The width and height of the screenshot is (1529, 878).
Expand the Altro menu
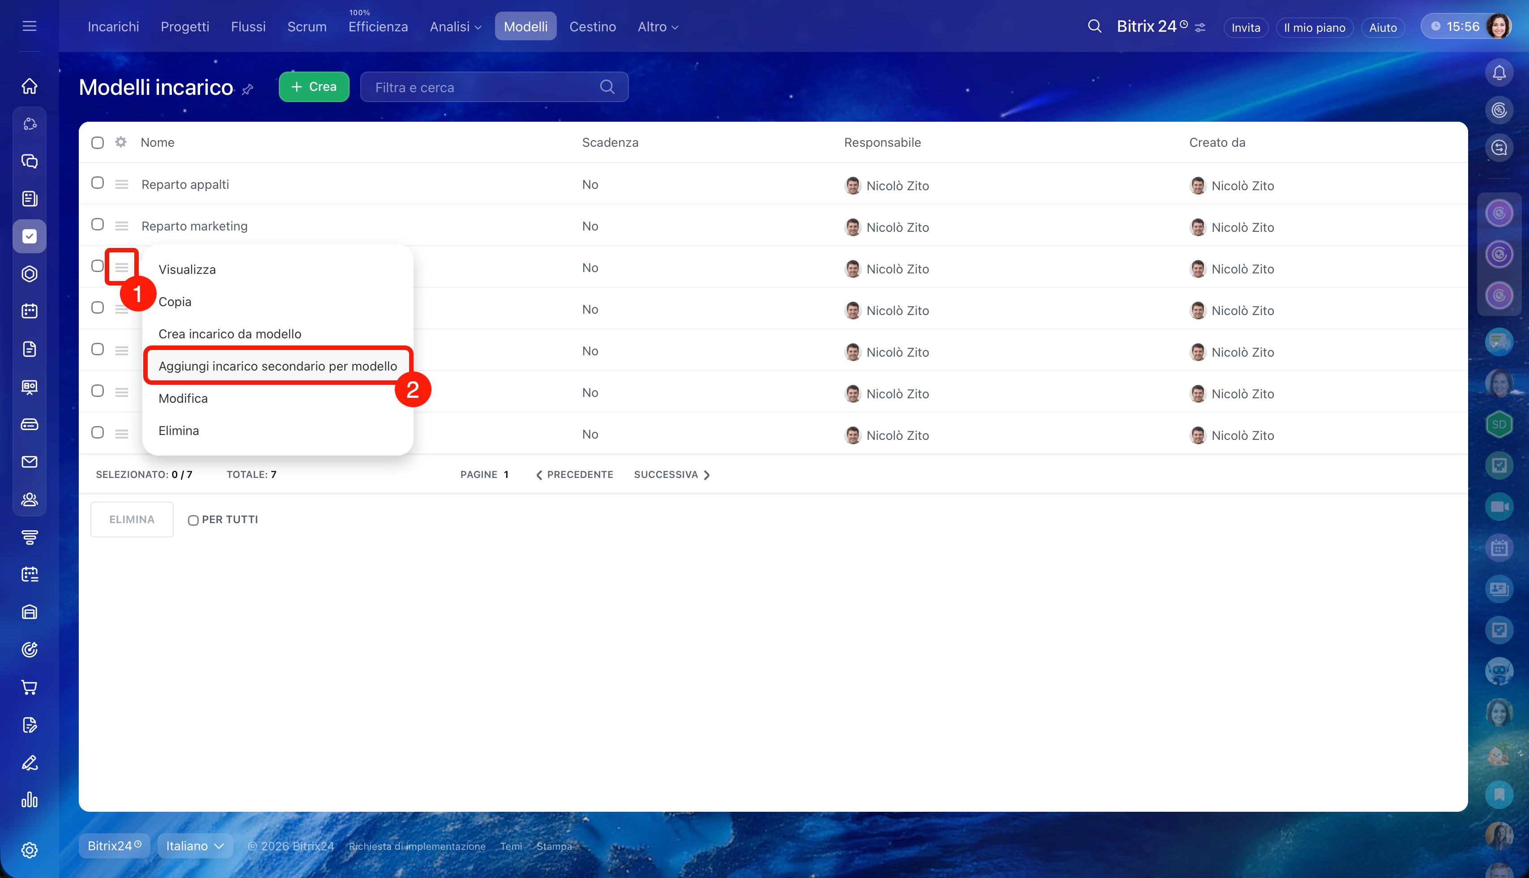tap(658, 26)
